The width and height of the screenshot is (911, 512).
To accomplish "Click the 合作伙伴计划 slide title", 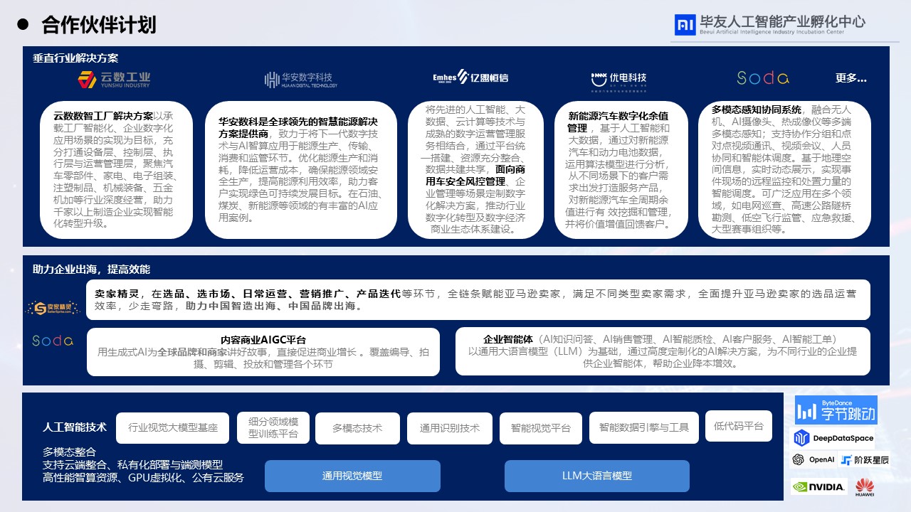I will pos(99,25).
